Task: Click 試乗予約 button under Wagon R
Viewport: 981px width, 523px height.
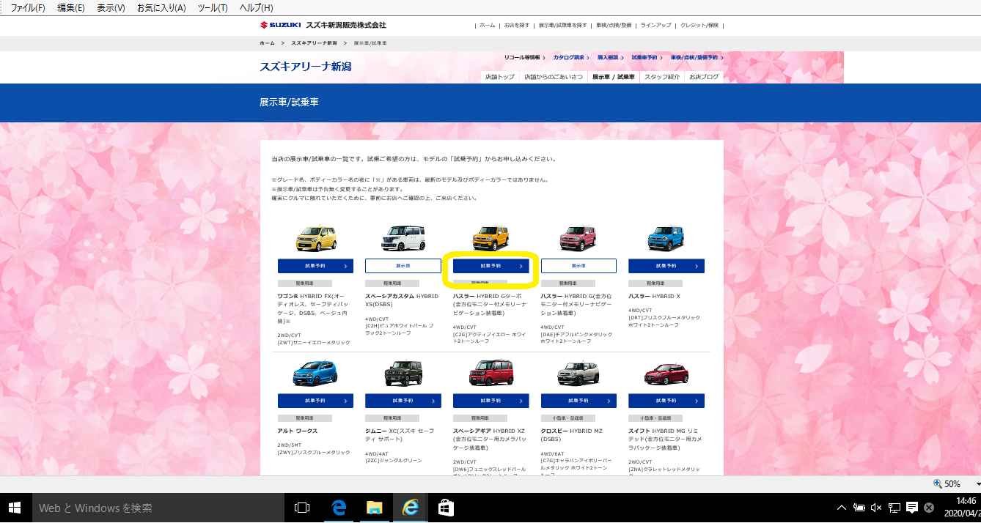Action: (315, 266)
